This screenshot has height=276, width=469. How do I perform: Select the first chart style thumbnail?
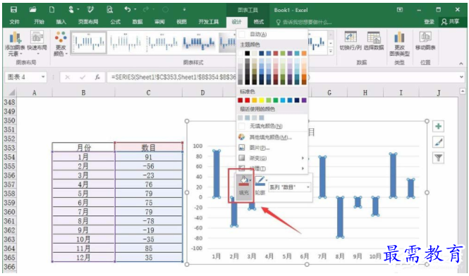tap(89, 42)
